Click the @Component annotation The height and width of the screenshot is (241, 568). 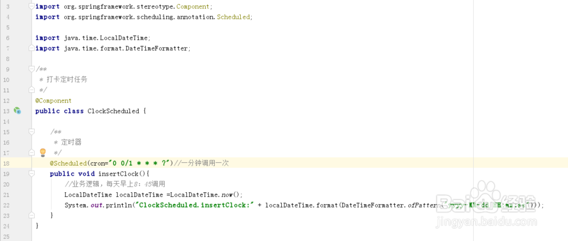[53, 100]
